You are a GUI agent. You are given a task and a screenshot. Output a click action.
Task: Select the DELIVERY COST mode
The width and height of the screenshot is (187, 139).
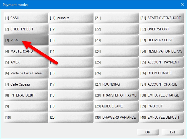161,40
